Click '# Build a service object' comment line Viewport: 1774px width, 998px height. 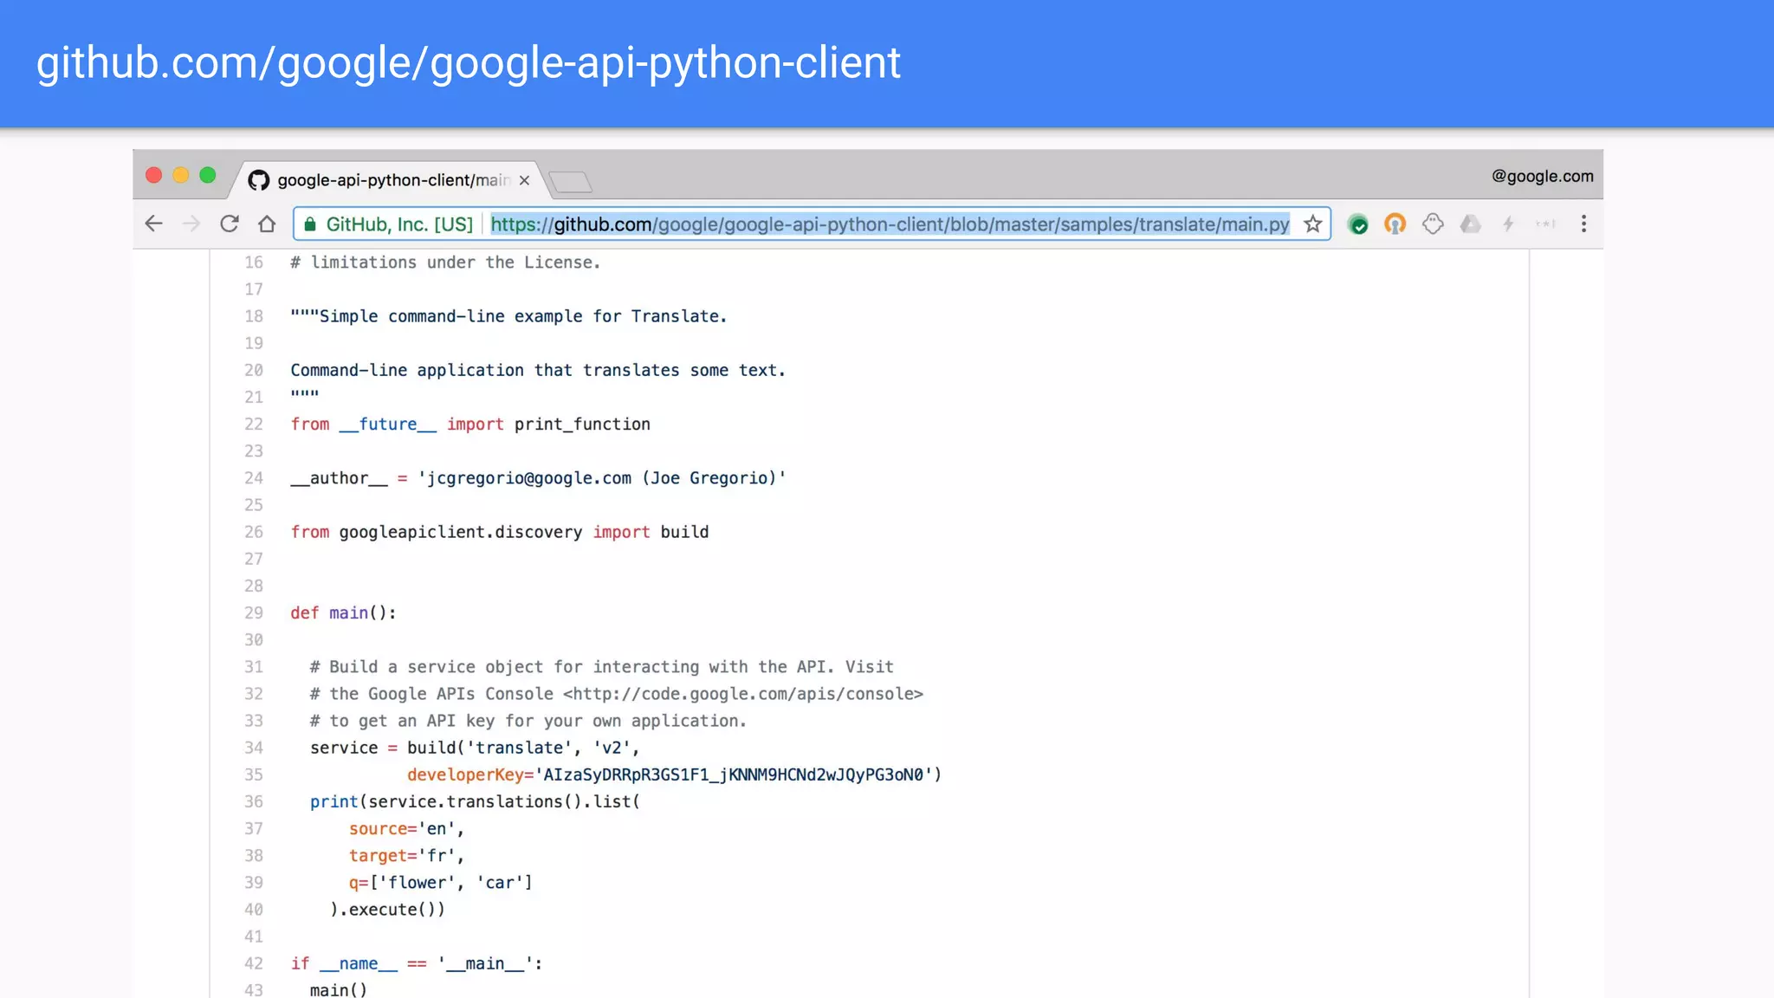[x=602, y=667]
